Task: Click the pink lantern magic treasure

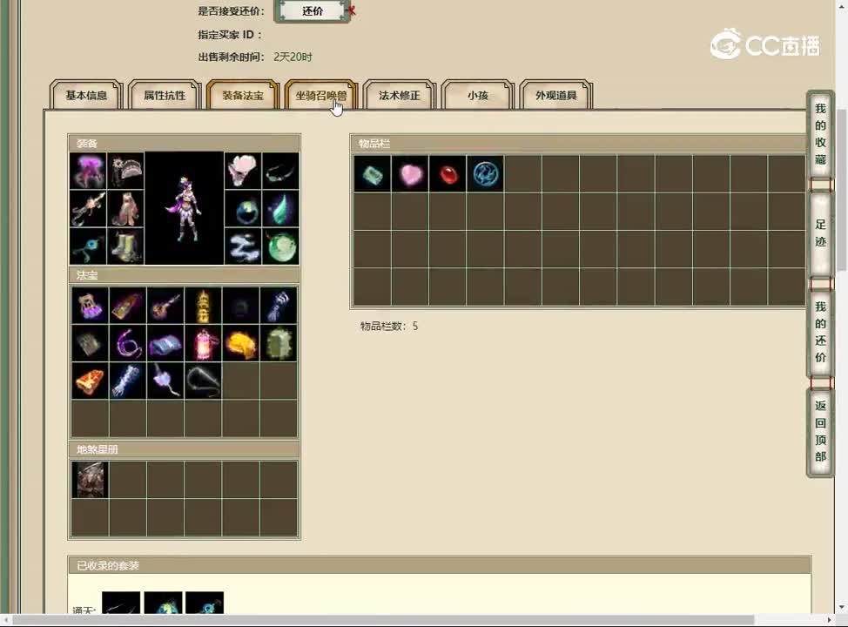Action: tap(203, 343)
